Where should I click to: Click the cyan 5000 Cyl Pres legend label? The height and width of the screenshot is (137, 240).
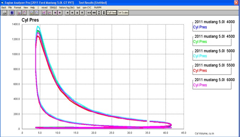tap(200, 56)
